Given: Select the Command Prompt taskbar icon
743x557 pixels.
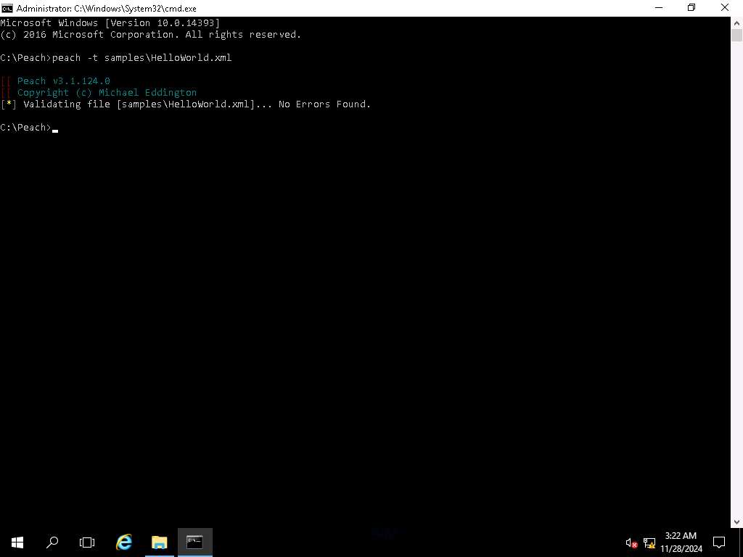Looking at the screenshot, I should point(194,542).
